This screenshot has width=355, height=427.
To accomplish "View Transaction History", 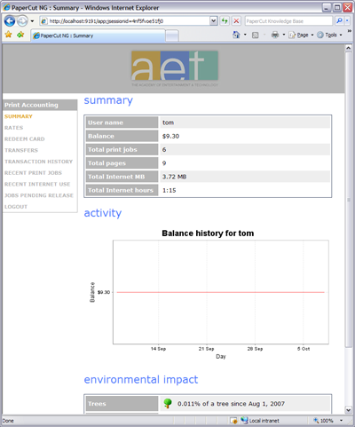I will 38,162.
